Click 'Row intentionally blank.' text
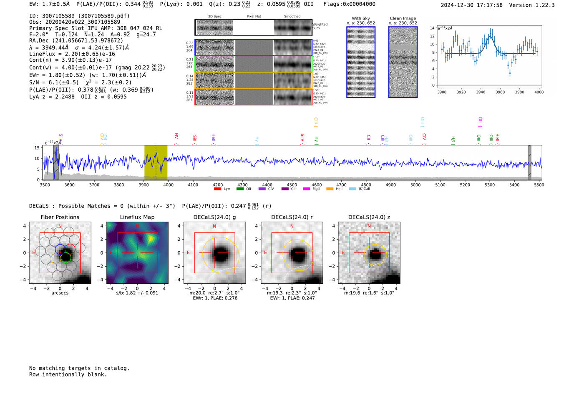Image resolution: width=584 pixels, height=397 pixels. [68, 375]
